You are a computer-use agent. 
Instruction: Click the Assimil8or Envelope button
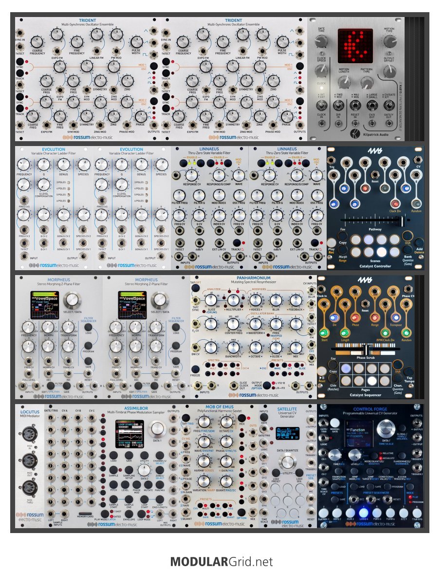(129, 513)
